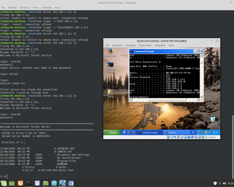
Task: Click Command Prompt scroll-right arrow
Action: [x=198, y=100]
